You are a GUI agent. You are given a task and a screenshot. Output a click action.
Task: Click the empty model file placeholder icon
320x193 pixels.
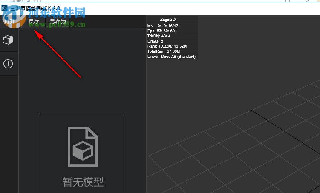click(x=83, y=147)
